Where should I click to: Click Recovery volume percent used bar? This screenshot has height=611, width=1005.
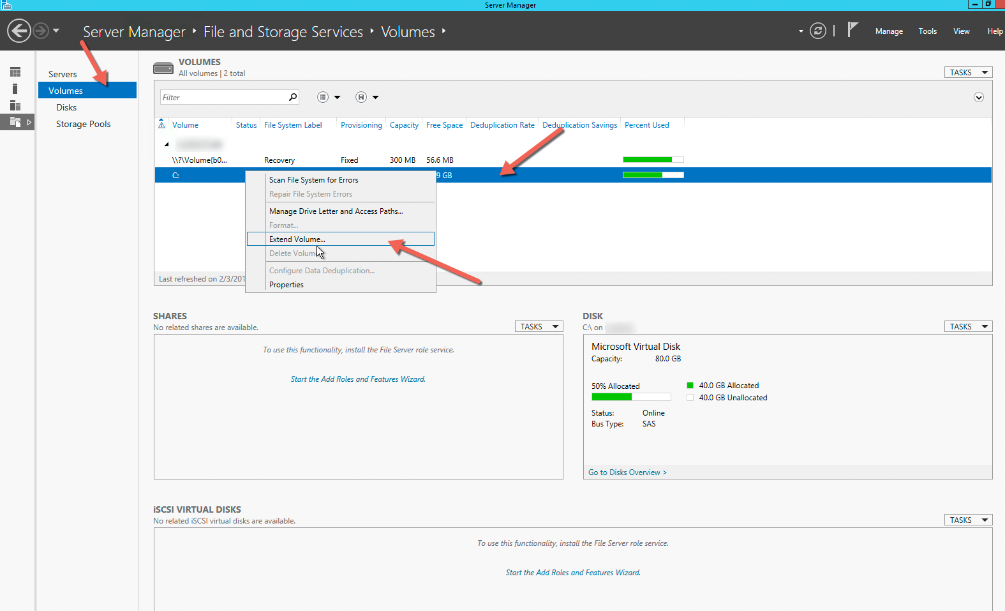[653, 160]
